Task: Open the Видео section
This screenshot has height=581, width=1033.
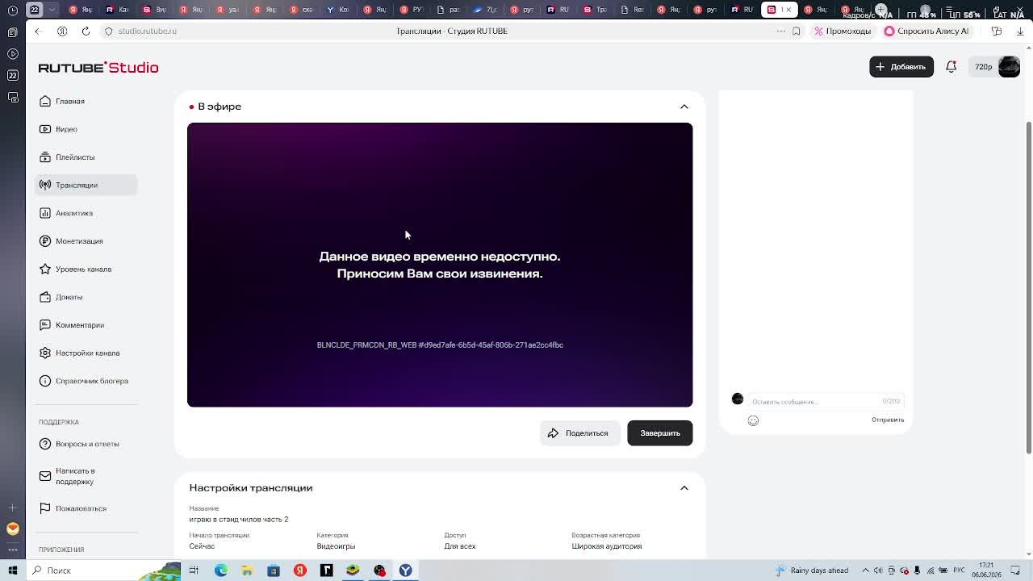Action: coord(86,129)
